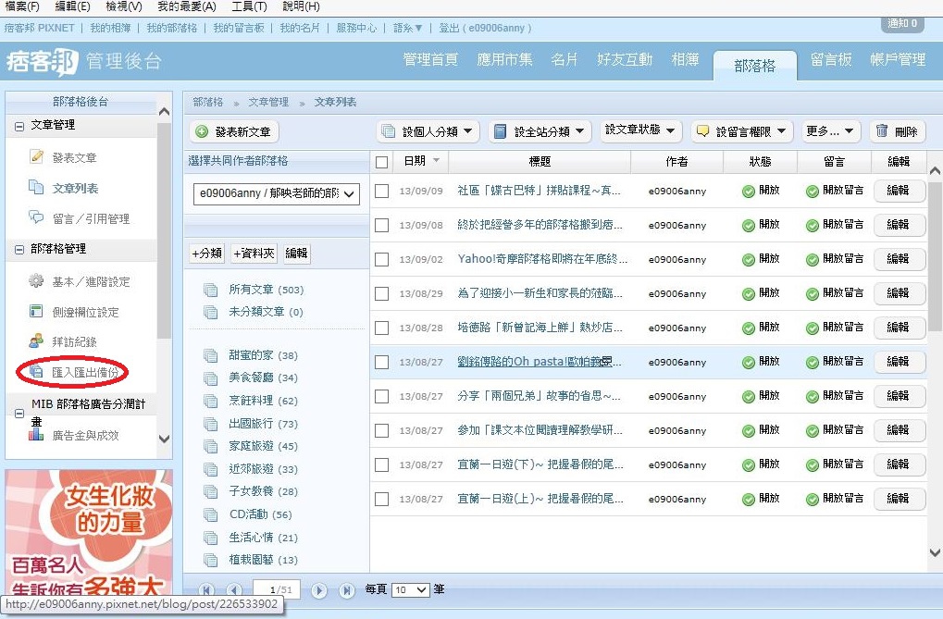This screenshot has height=619, width=943.
Task: Open the 每頁 10 per-page dropdown
Action: 411,590
